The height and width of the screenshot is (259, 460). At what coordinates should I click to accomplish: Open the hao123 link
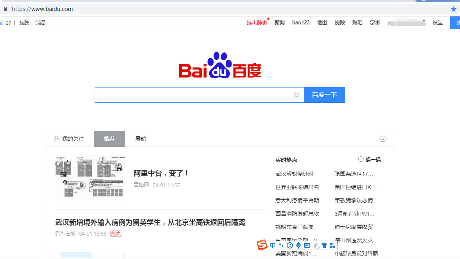click(x=301, y=23)
